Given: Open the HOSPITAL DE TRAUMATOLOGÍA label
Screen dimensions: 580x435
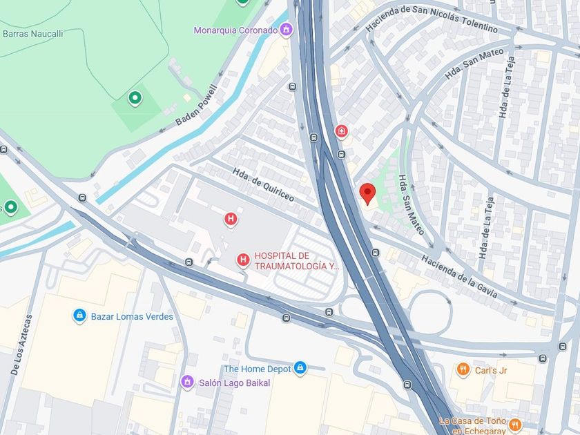Looking at the screenshot, I should (296, 261).
